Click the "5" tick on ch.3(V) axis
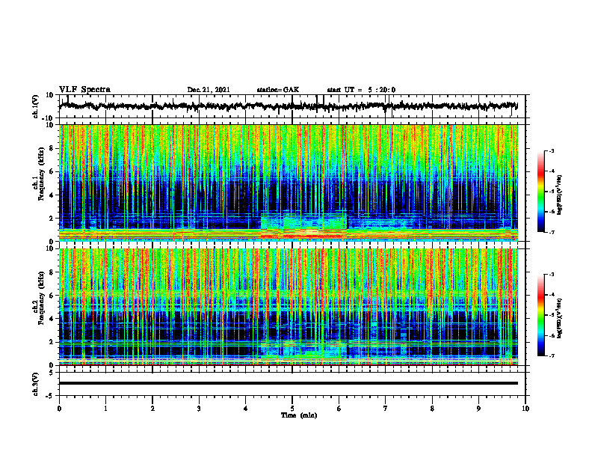Image resolution: width=592 pixels, height=458 pixels. [x=52, y=373]
